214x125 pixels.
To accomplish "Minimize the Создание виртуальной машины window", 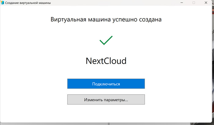I will (182, 2).
